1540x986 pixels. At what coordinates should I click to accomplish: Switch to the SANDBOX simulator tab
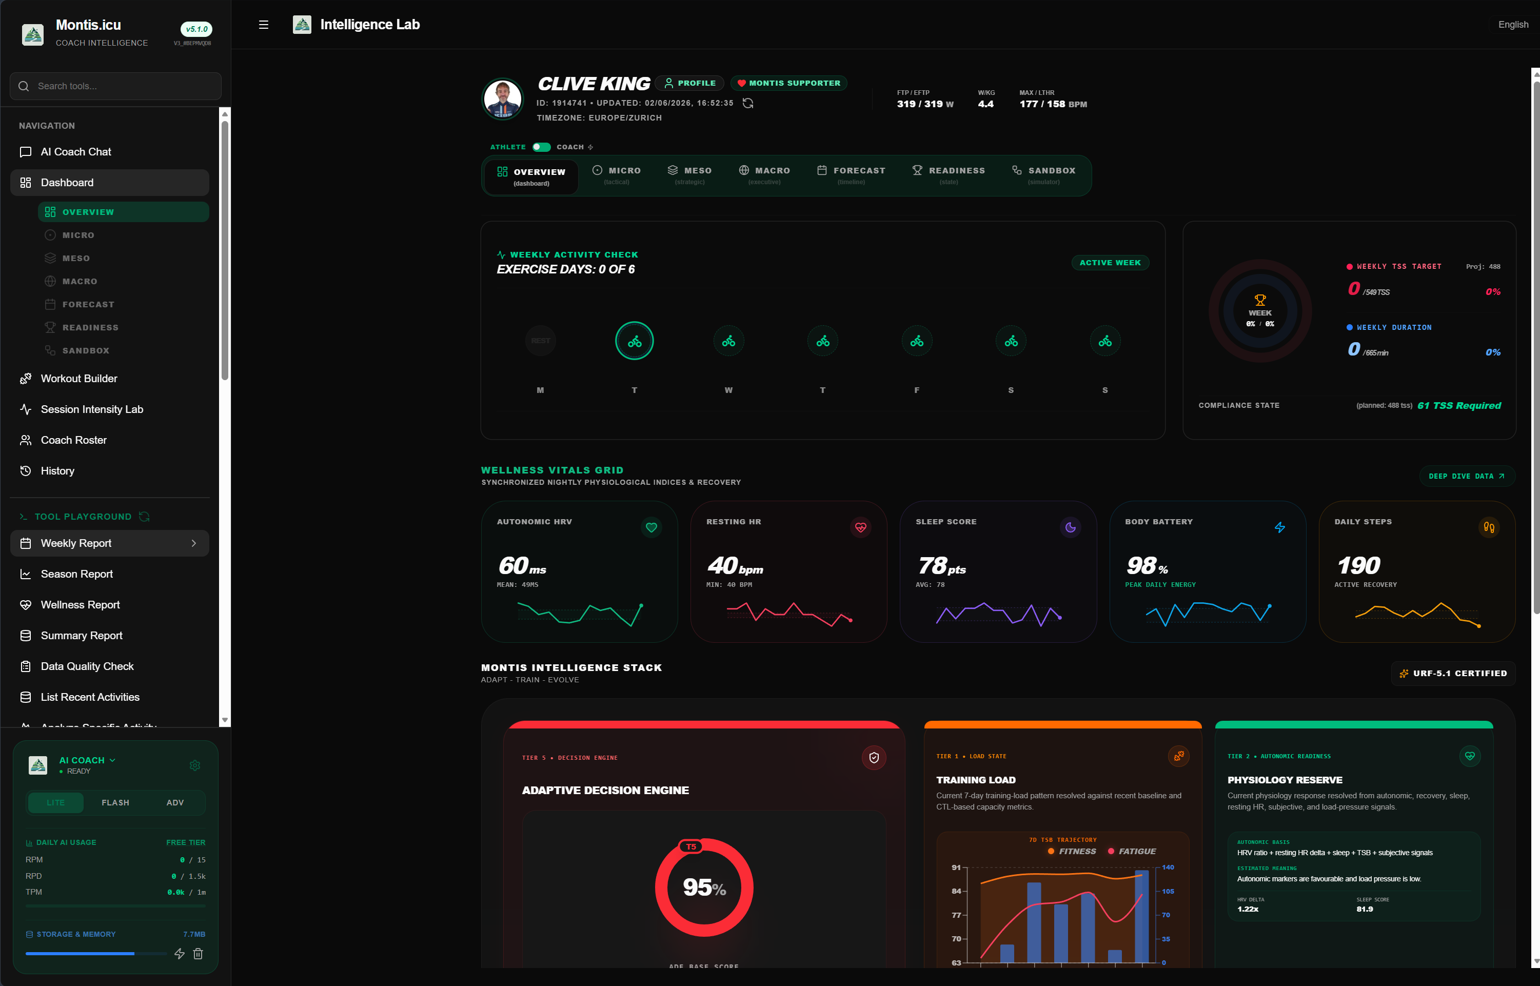coord(1043,175)
